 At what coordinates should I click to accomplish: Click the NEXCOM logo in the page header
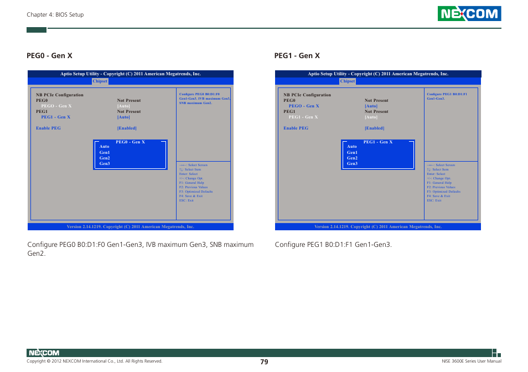tap(469, 13)
